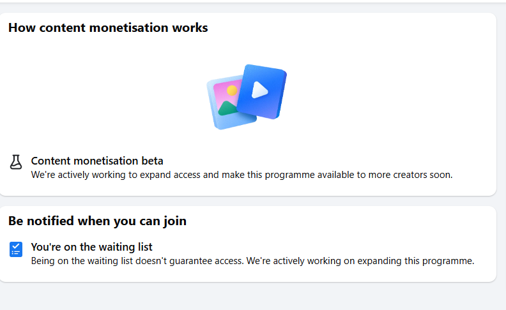Screen dimensions: 506x310
Task: Open the Content monetisation beta title
Action: (x=97, y=161)
